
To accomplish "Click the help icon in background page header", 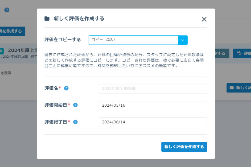I will coord(7,10).
